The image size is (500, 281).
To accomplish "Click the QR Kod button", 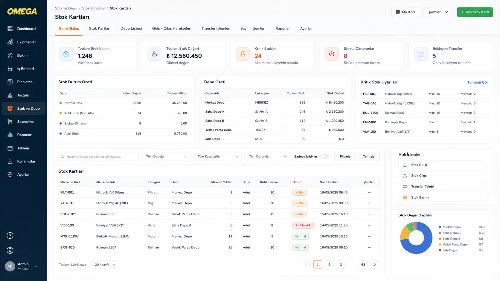I will [x=405, y=12].
